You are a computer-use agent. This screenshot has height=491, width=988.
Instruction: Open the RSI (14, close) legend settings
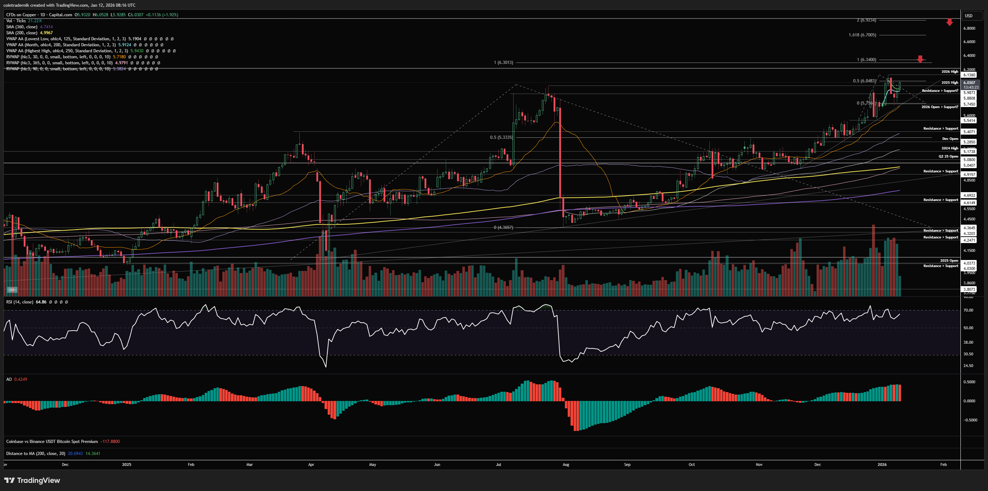coord(19,302)
